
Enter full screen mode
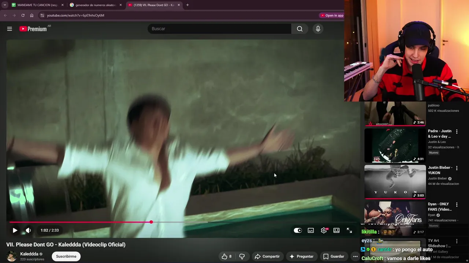point(349,230)
